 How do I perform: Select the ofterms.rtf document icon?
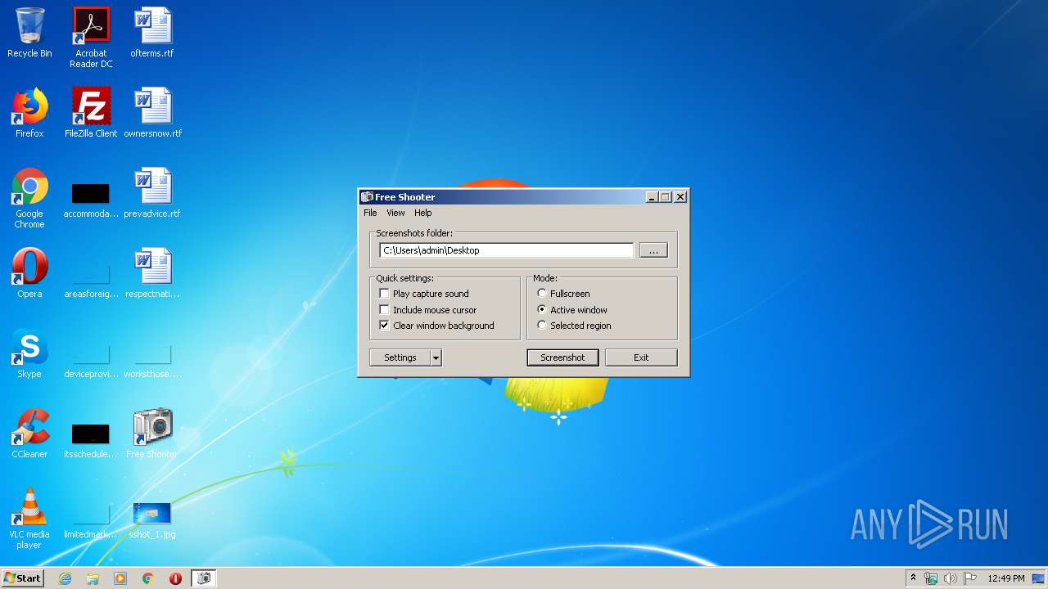pyautogui.click(x=152, y=33)
